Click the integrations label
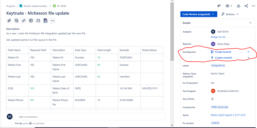 coord(218,66)
